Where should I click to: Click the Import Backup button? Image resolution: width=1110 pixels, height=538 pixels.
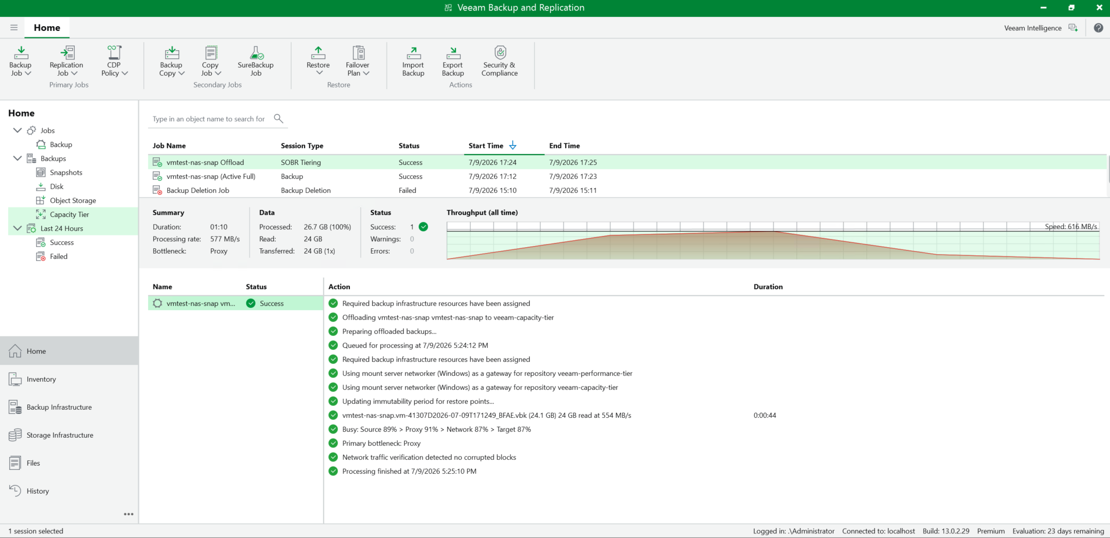click(x=413, y=61)
